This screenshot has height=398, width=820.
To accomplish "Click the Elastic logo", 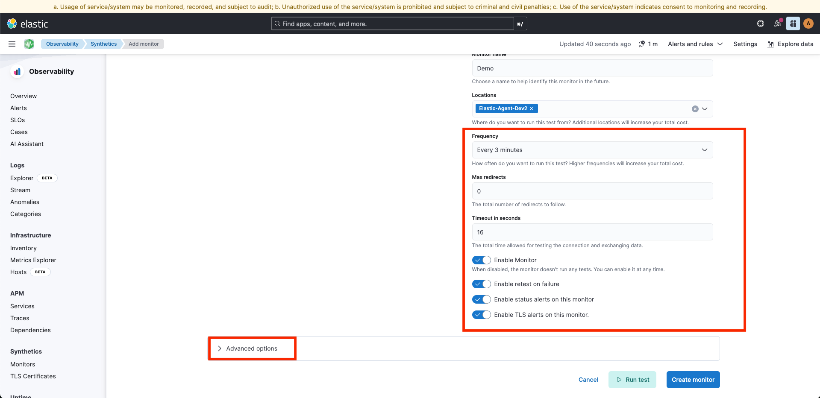I will point(28,24).
